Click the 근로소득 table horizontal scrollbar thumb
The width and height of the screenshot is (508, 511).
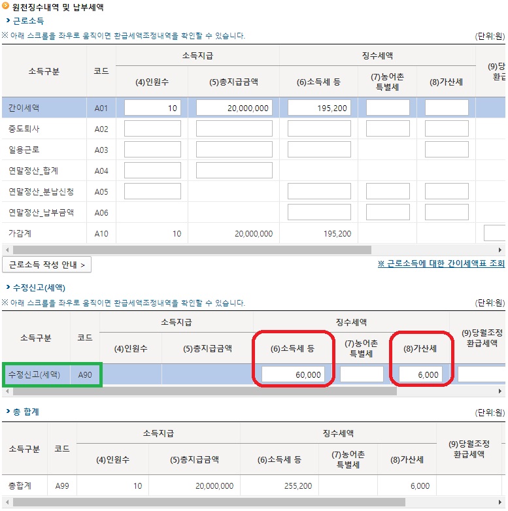coord(192,250)
